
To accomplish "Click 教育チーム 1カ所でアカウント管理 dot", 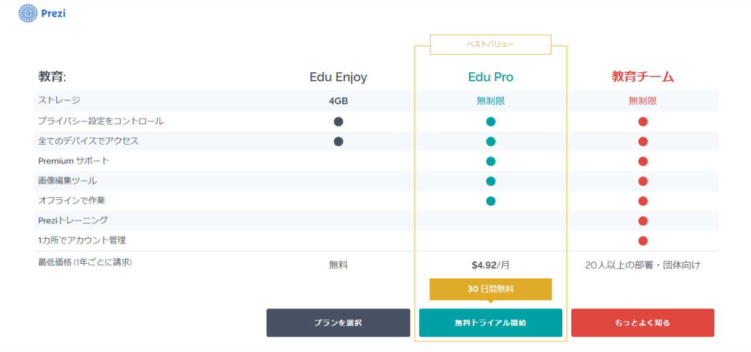I will coord(643,241).
